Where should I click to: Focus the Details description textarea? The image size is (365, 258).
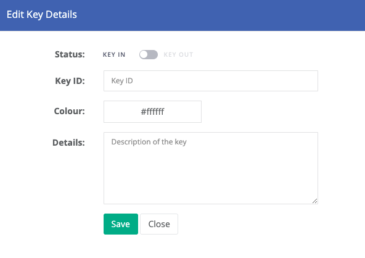[x=211, y=168]
